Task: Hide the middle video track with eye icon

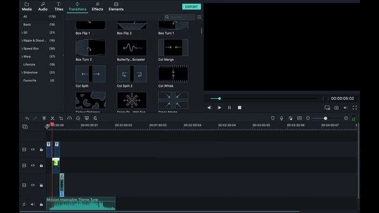Action: point(33,166)
